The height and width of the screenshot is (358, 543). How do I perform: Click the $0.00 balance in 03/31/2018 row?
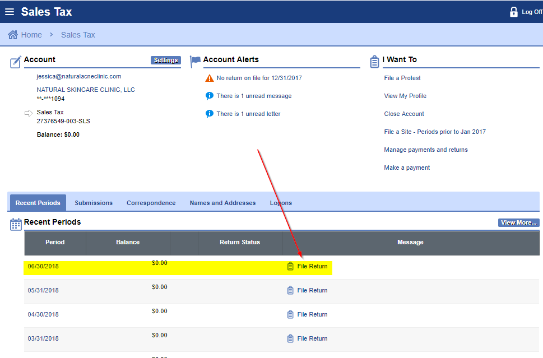point(160,335)
